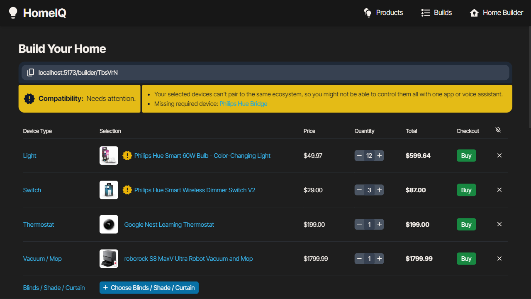The height and width of the screenshot is (299, 531).
Task: Click the compatibility warning badge icon
Action: click(29, 99)
